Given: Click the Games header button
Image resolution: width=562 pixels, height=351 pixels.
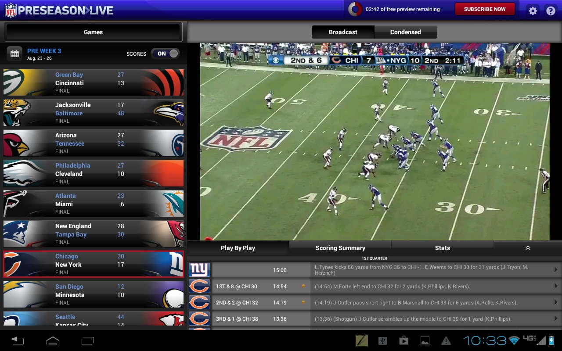Looking at the screenshot, I should (x=93, y=32).
